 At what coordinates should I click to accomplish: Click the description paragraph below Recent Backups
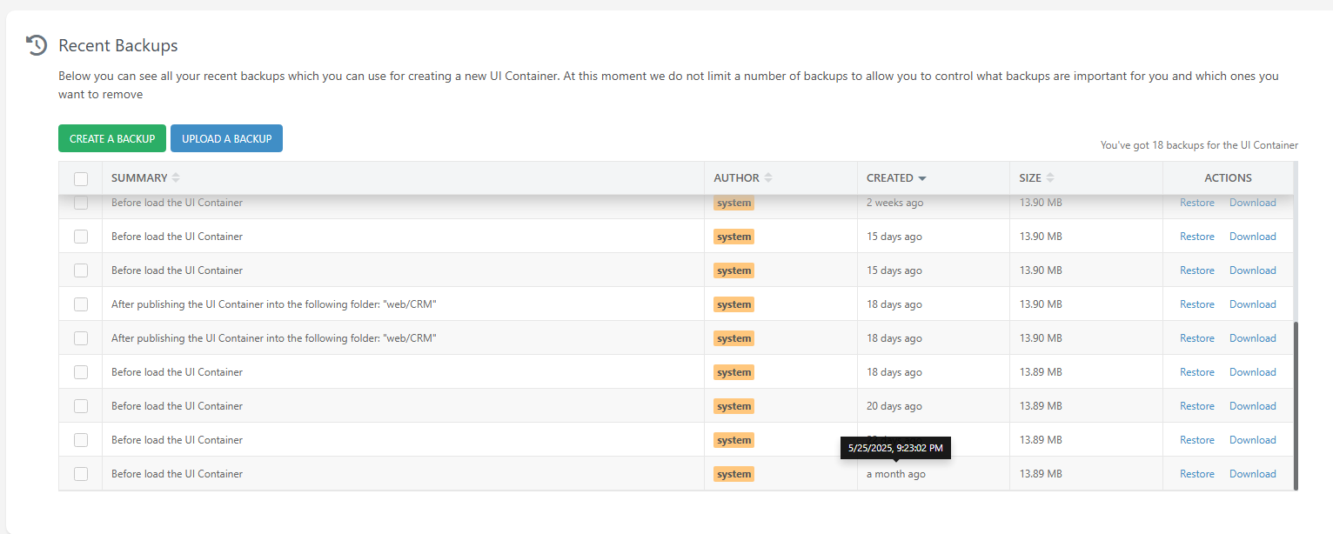pos(668,85)
